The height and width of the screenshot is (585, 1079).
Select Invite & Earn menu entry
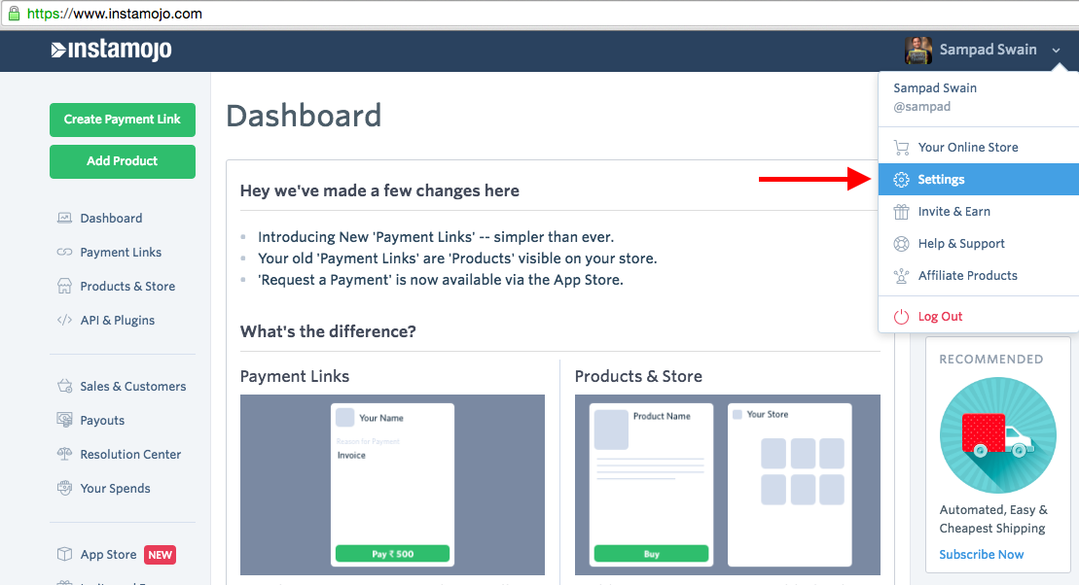pyautogui.click(x=953, y=212)
